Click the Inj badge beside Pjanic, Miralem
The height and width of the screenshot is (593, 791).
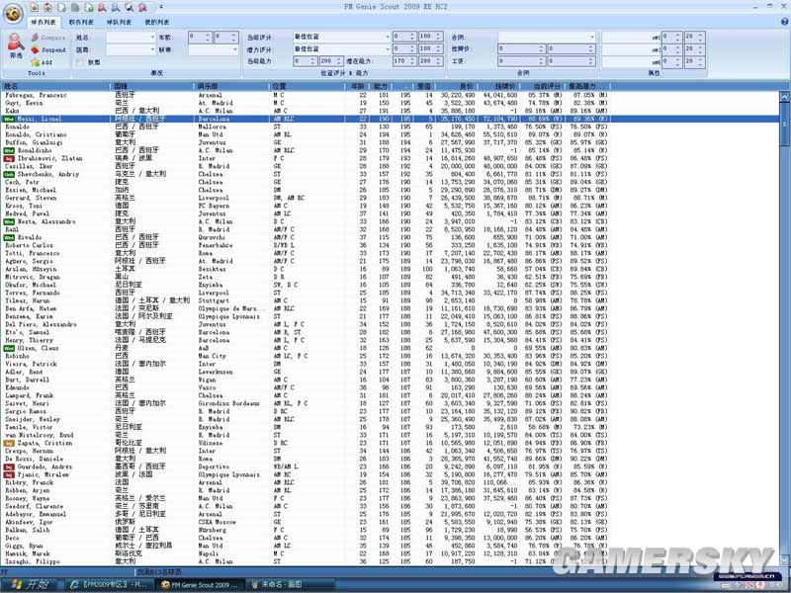point(9,474)
